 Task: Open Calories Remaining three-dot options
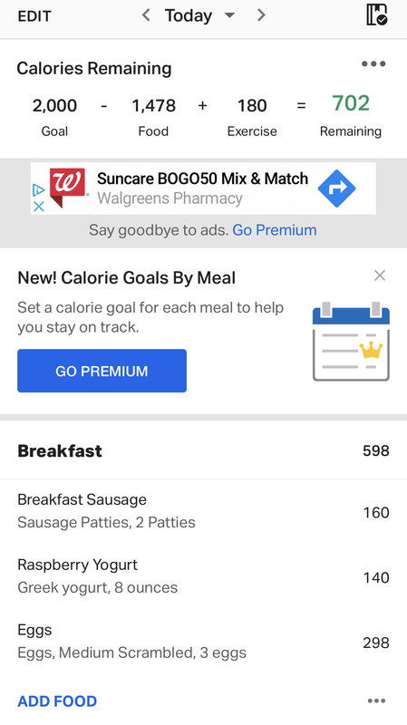[x=373, y=63]
